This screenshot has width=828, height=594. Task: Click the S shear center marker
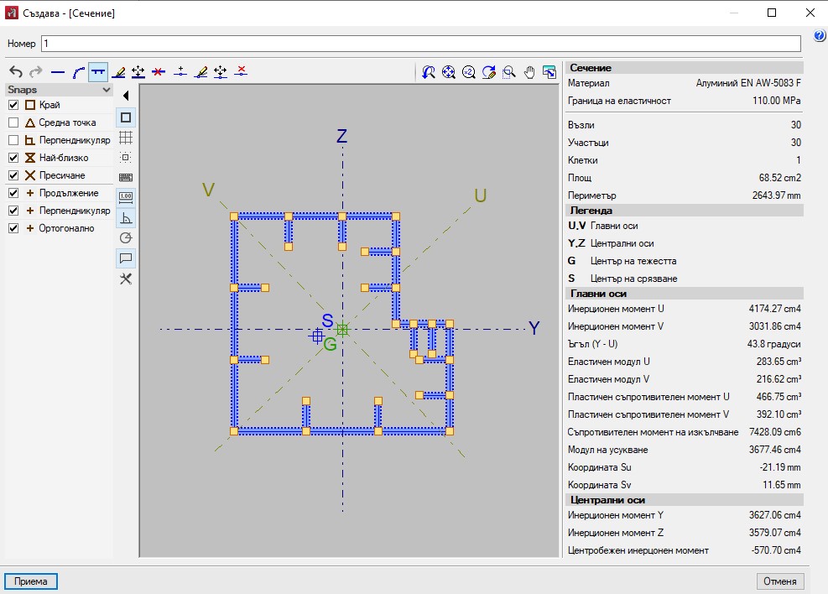tap(317, 336)
